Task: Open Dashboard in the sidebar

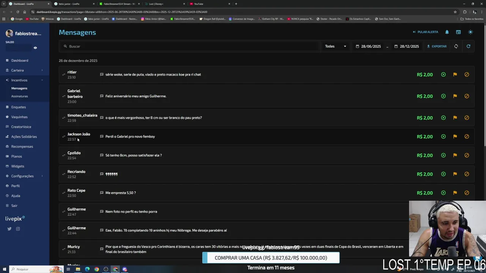Action: click(x=19, y=60)
